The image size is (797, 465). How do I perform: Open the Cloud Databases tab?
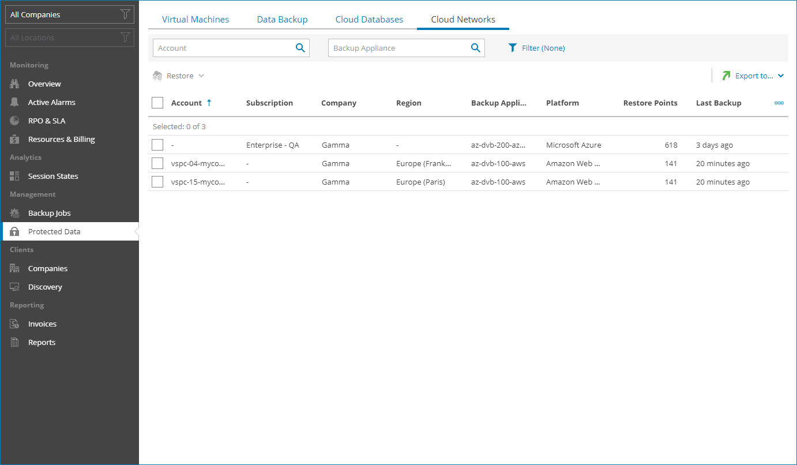tap(369, 19)
